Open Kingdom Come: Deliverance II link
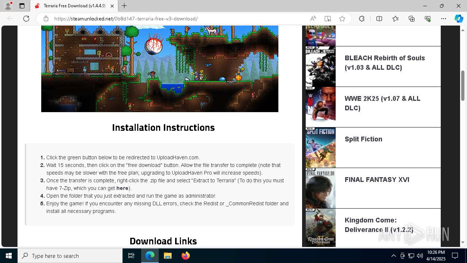 click(x=379, y=225)
